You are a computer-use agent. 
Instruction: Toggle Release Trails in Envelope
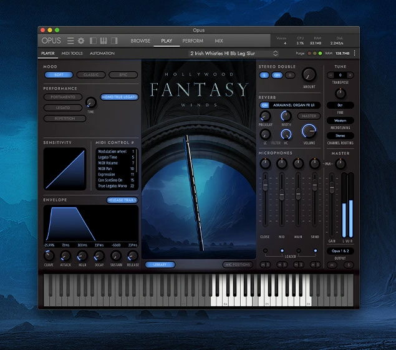click(122, 200)
